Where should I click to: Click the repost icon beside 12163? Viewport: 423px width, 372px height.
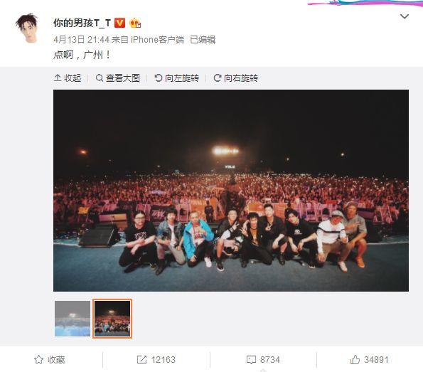(x=141, y=360)
